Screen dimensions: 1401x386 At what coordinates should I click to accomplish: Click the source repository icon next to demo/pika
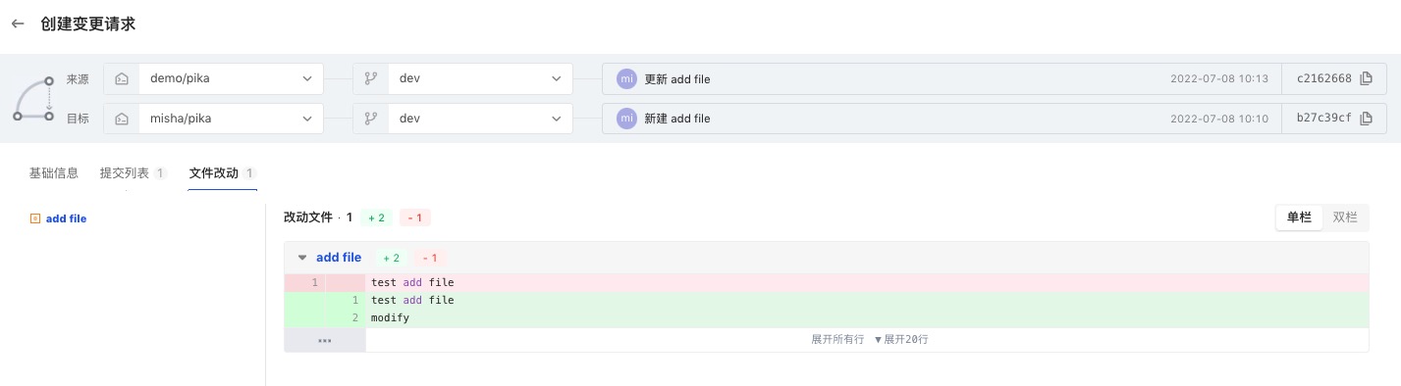pos(122,79)
